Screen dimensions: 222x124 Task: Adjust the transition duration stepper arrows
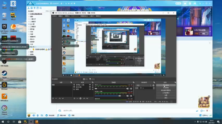pos(154,88)
